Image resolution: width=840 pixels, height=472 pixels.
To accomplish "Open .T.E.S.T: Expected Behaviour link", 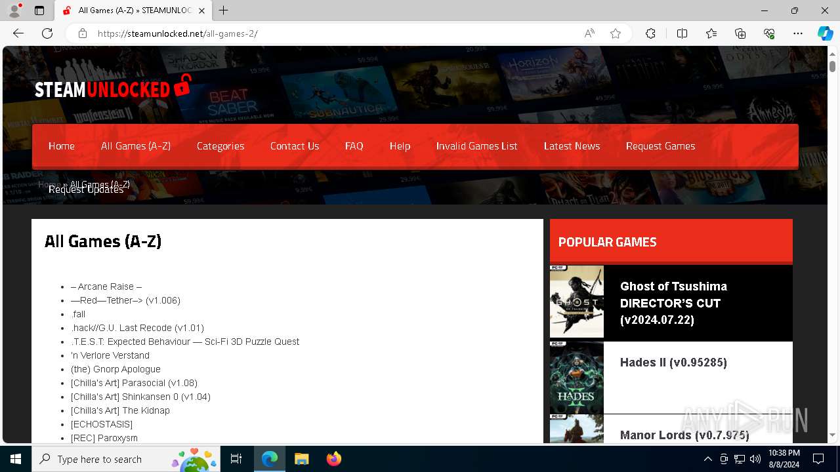I will pos(185,342).
